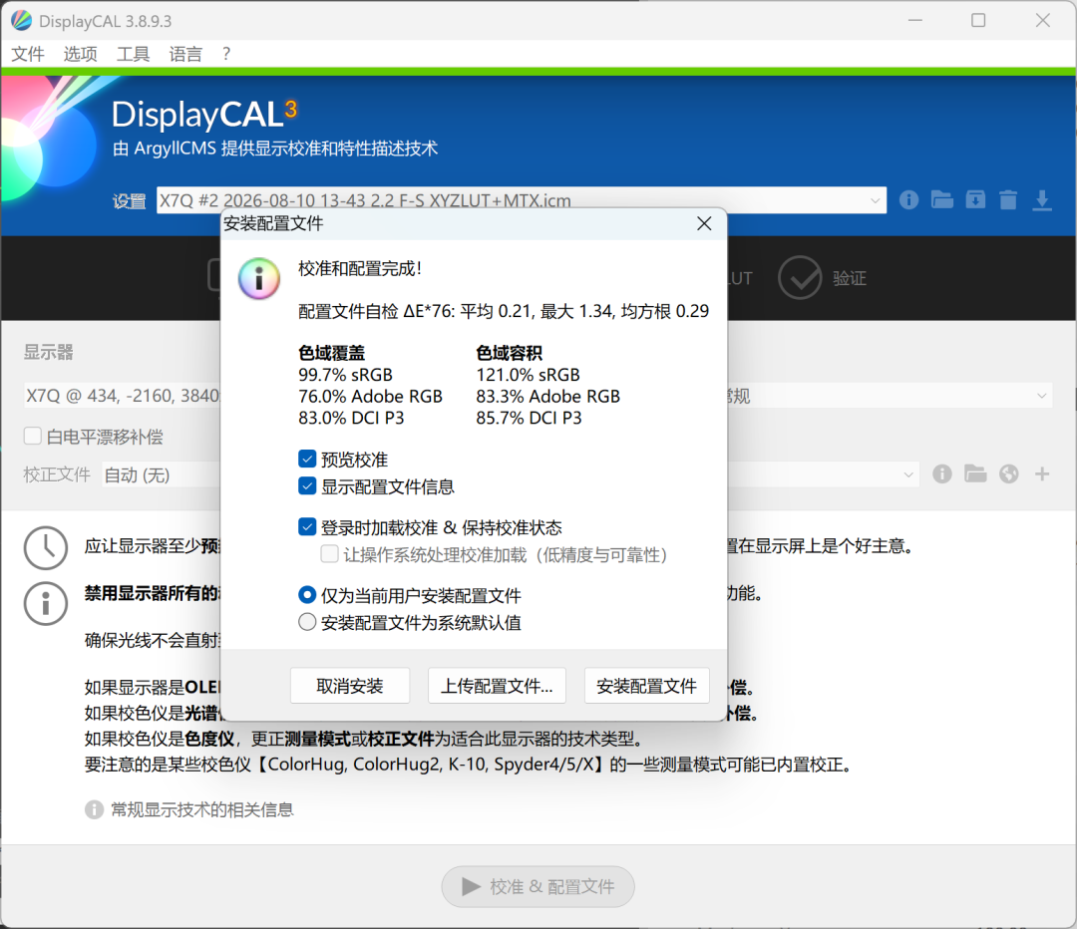Click the download install profile icon
The width and height of the screenshot is (1077, 929).
pos(1042,199)
